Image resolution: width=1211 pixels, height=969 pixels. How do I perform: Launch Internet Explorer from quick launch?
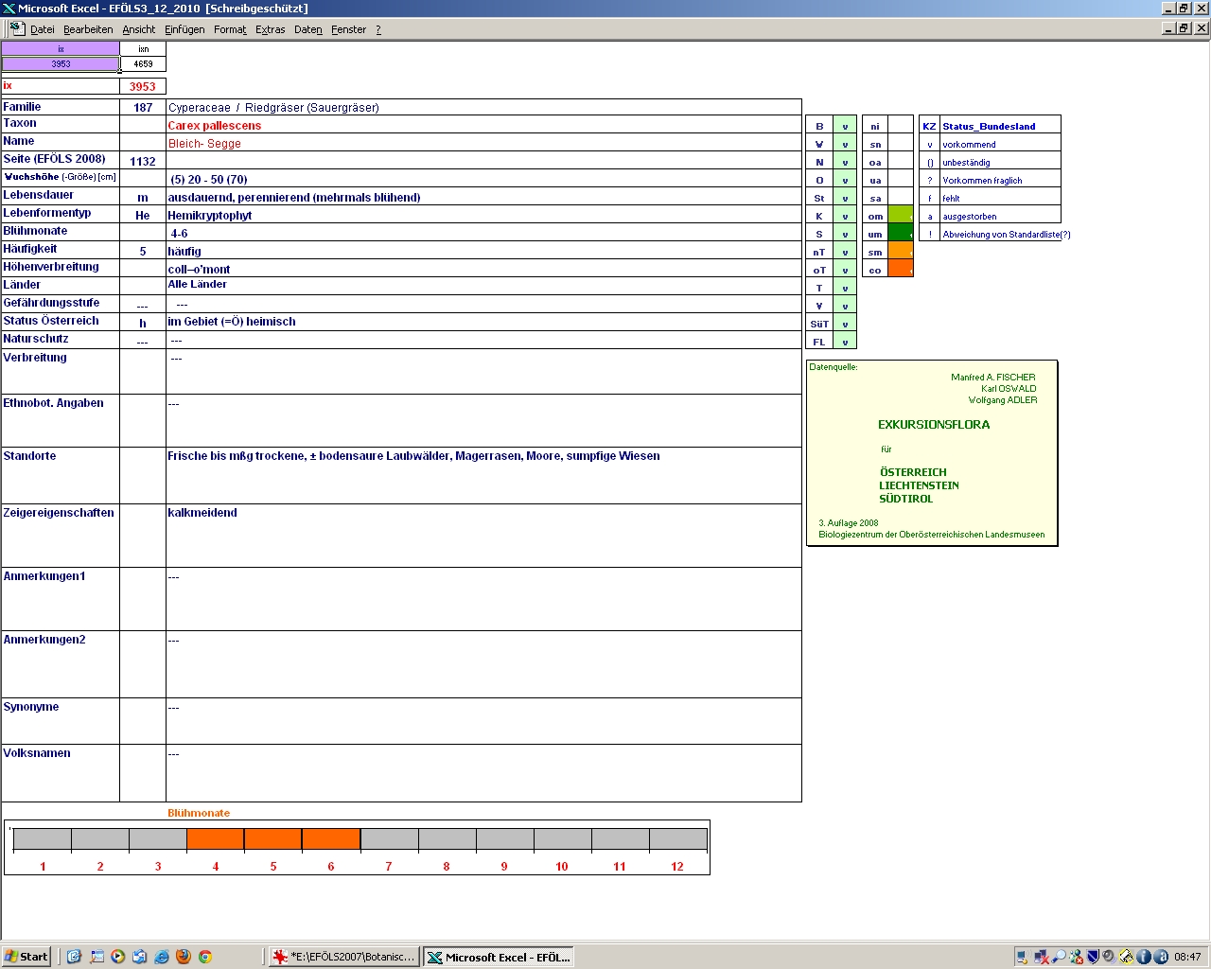(x=162, y=957)
